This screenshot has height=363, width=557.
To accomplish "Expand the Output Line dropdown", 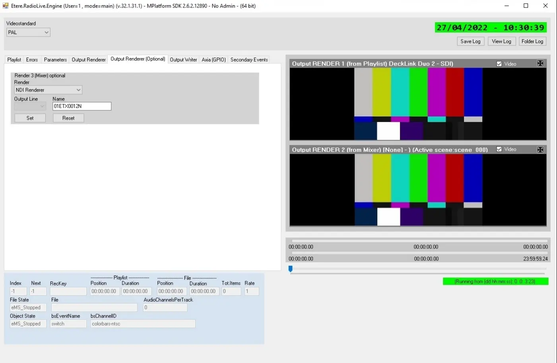I will 30,106.
